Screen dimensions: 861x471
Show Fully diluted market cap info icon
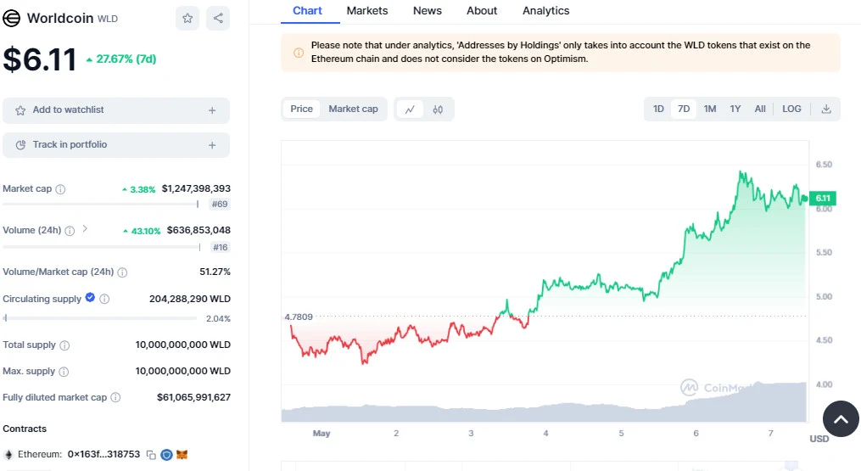tap(115, 397)
